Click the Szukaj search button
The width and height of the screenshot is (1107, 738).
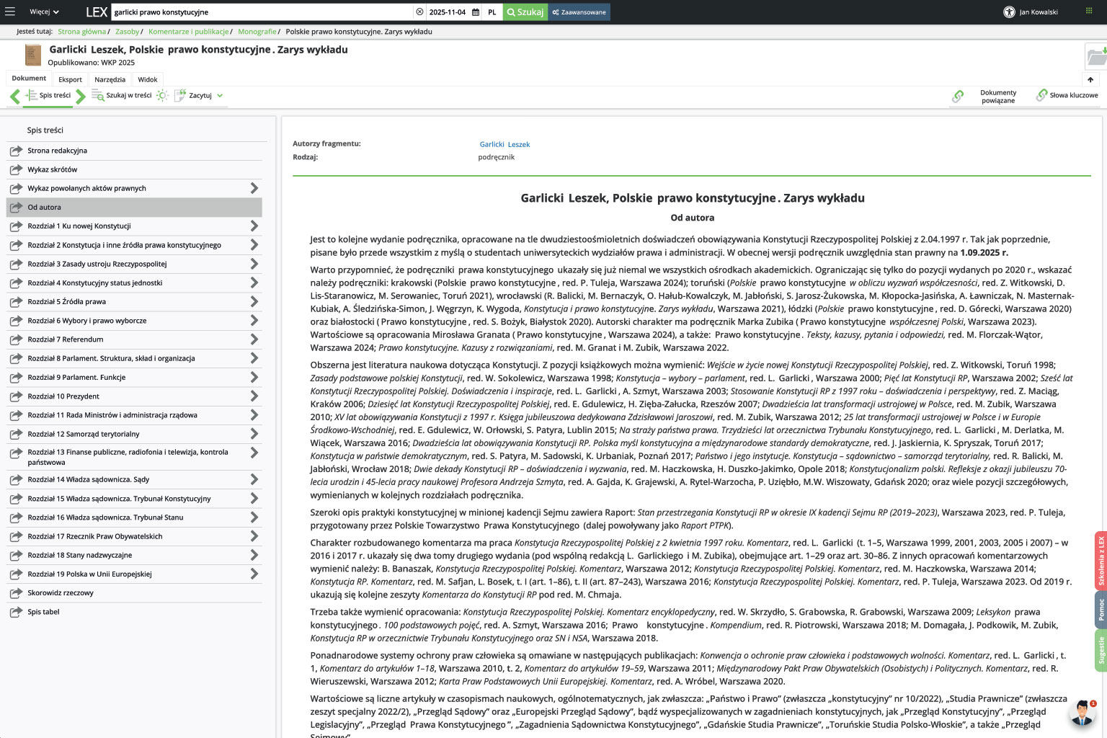pos(525,12)
